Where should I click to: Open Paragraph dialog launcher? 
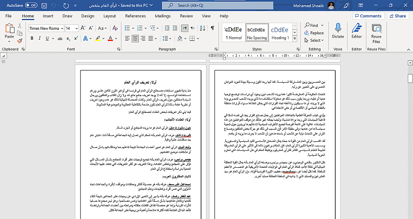click(x=216, y=49)
